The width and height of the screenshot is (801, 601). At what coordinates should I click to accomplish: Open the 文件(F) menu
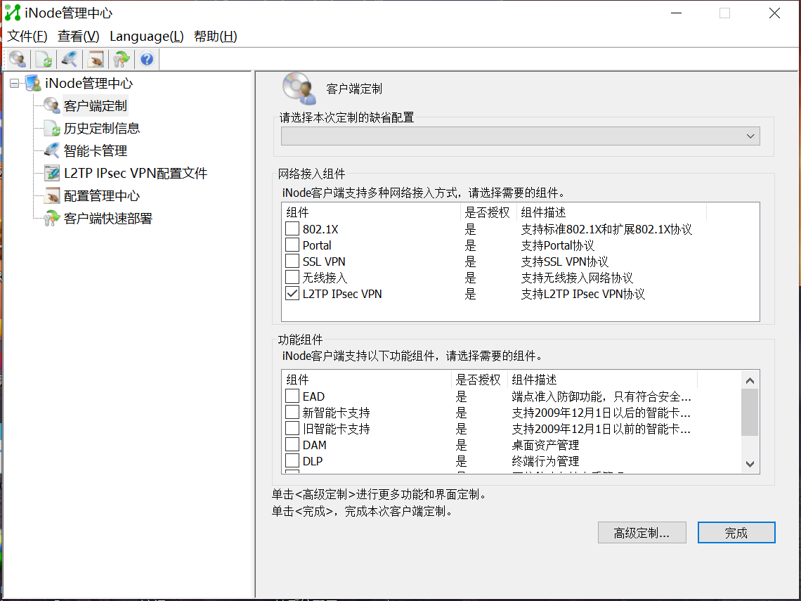(x=27, y=37)
